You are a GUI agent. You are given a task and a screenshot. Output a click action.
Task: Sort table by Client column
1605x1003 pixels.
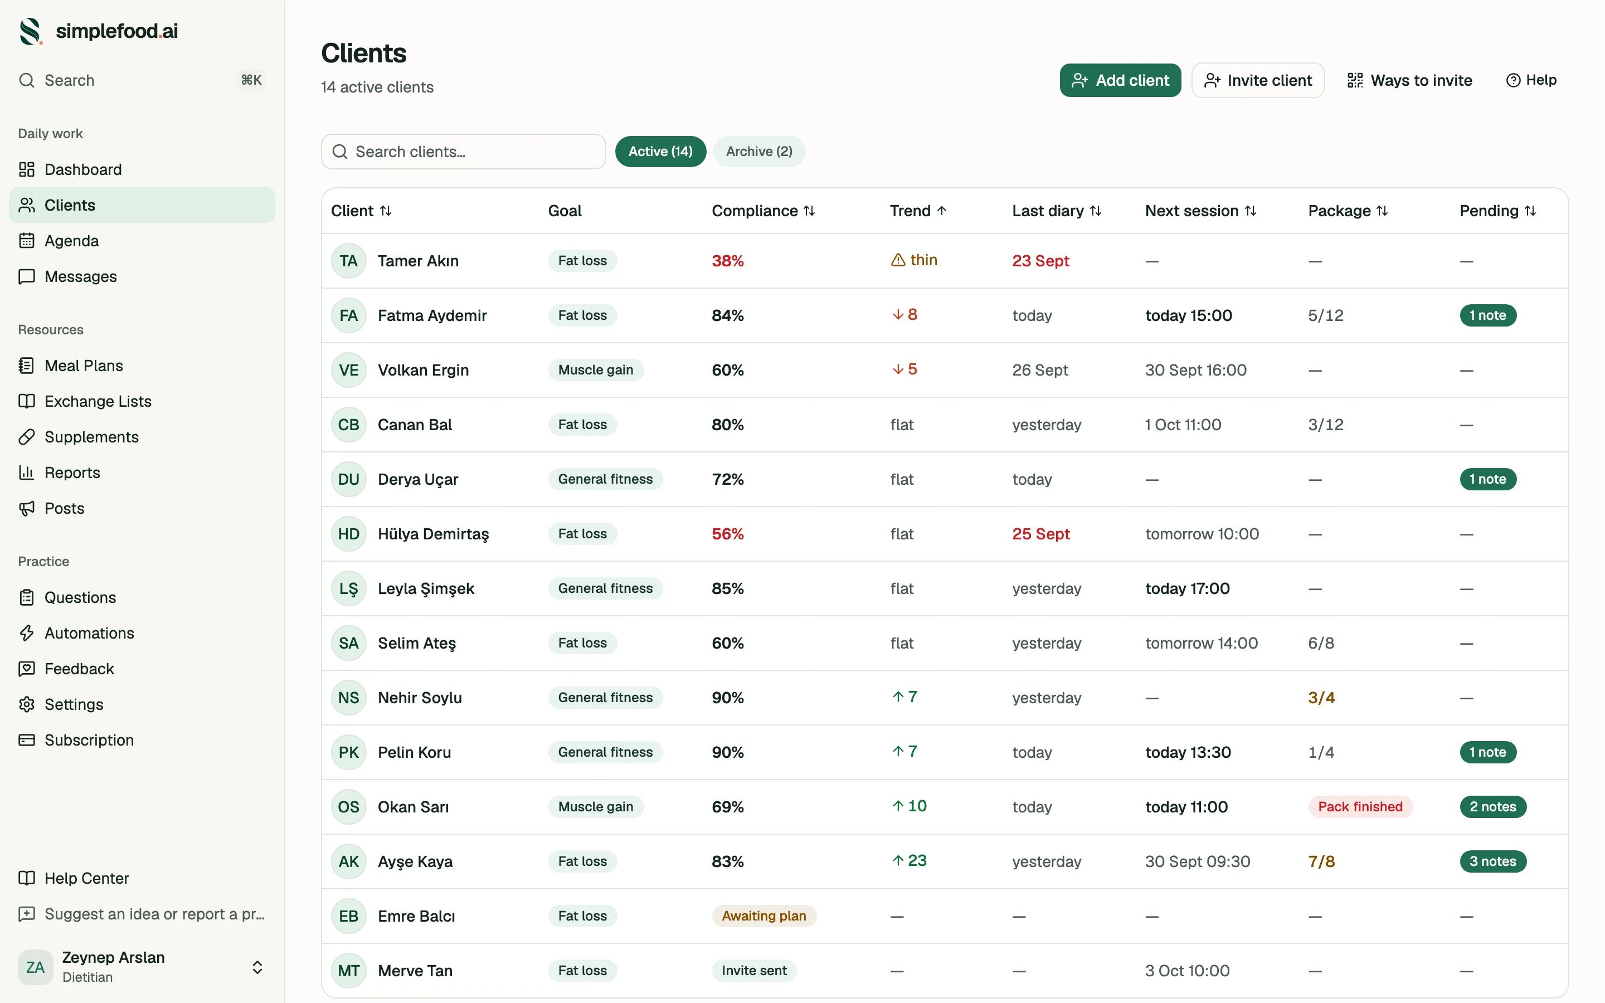tap(362, 211)
